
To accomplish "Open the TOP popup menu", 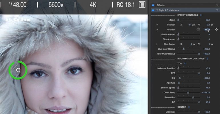I will tap(185, 64).
